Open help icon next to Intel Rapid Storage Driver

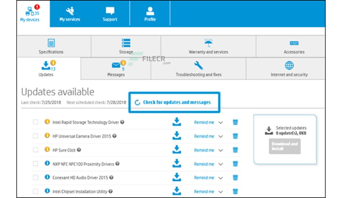click(122, 122)
